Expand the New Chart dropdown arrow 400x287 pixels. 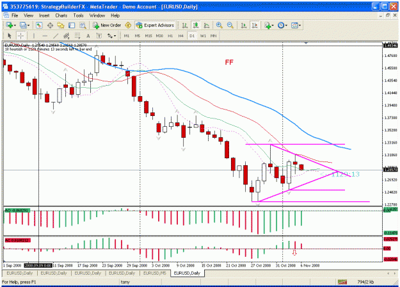click(15, 25)
